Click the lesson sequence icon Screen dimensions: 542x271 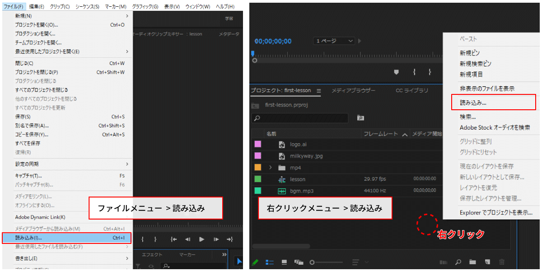coord(282,179)
